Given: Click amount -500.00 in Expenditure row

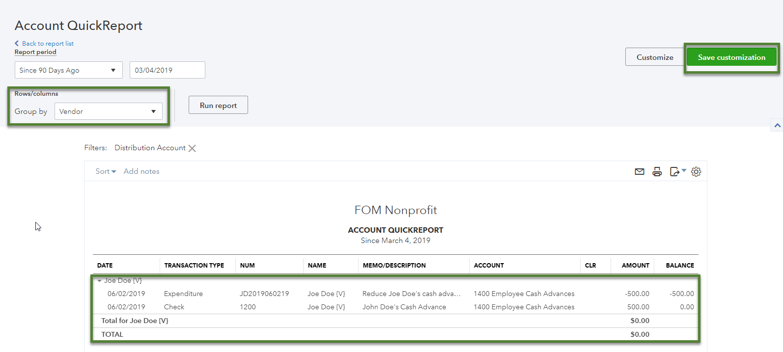Looking at the screenshot, I should coord(637,294).
